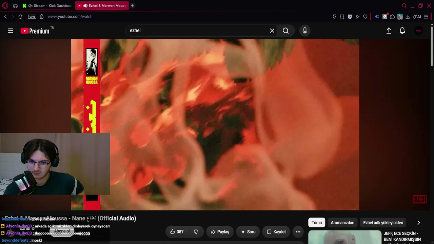434x244 pixels.
Task: Select the Tümü filter chip
Action: tap(317, 223)
